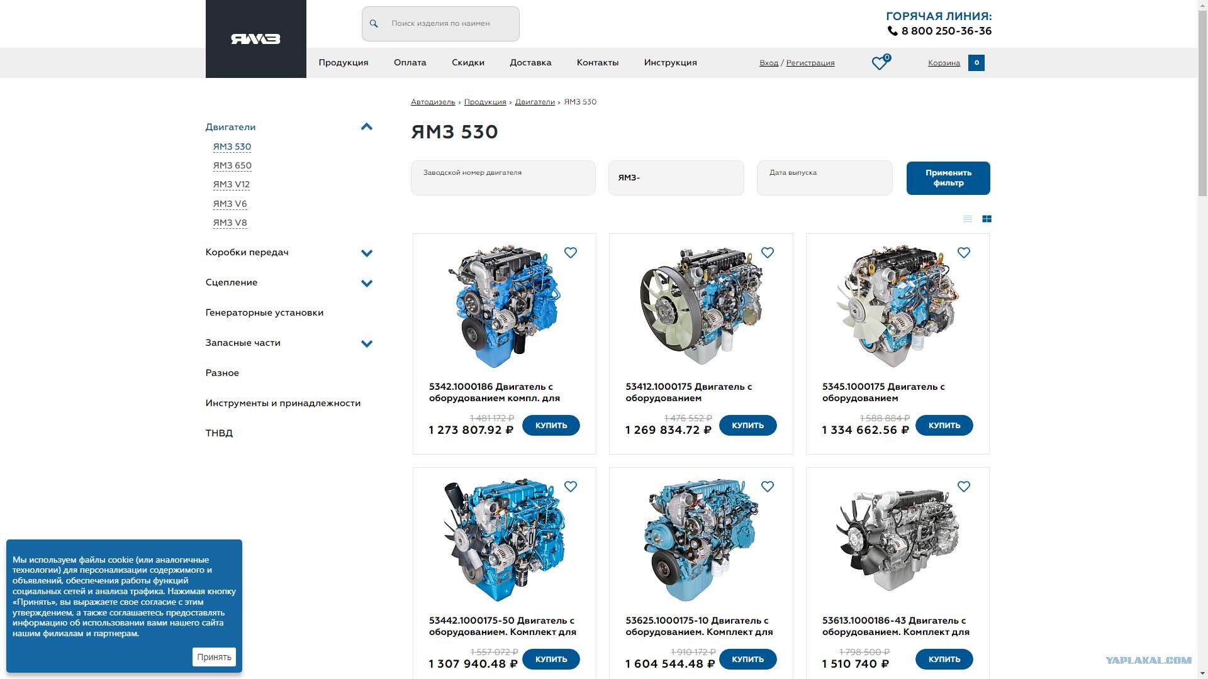This screenshot has height=679, width=1208.
Task: Apply the filter with Применить фильтр
Action: click(x=948, y=178)
